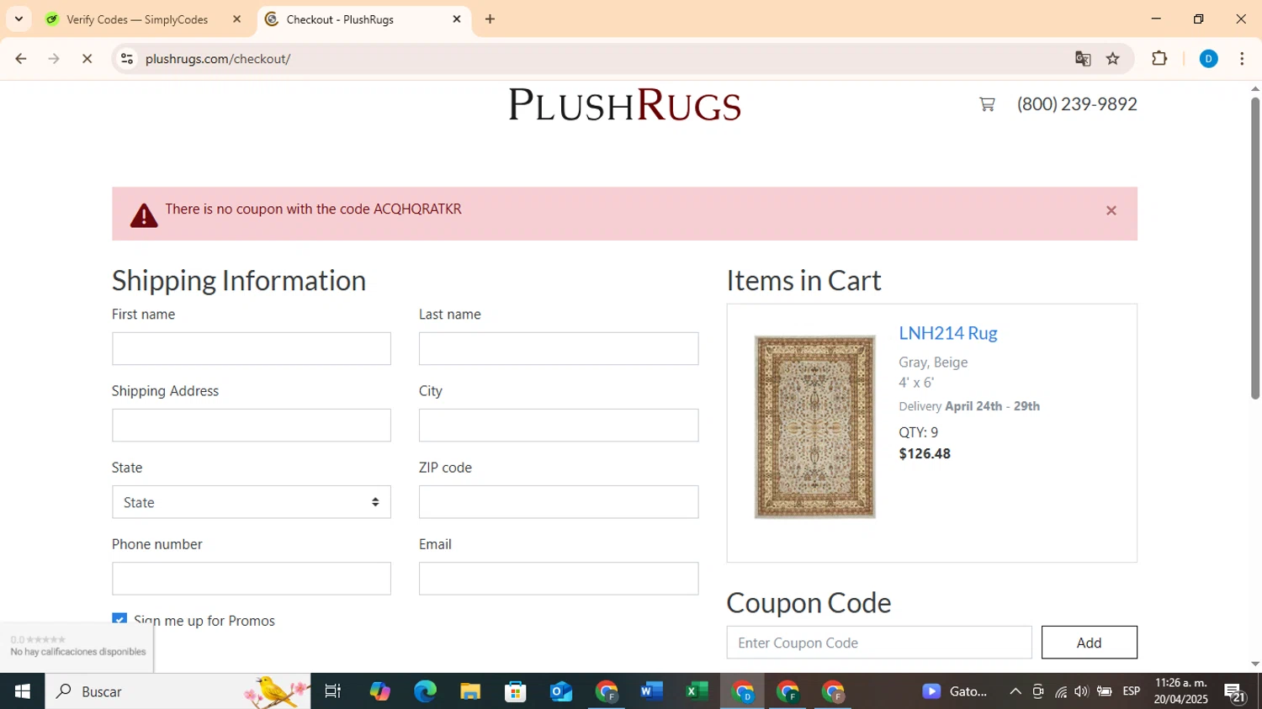Focus the Email field
The image size is (1262, 709).
point(559,579)
